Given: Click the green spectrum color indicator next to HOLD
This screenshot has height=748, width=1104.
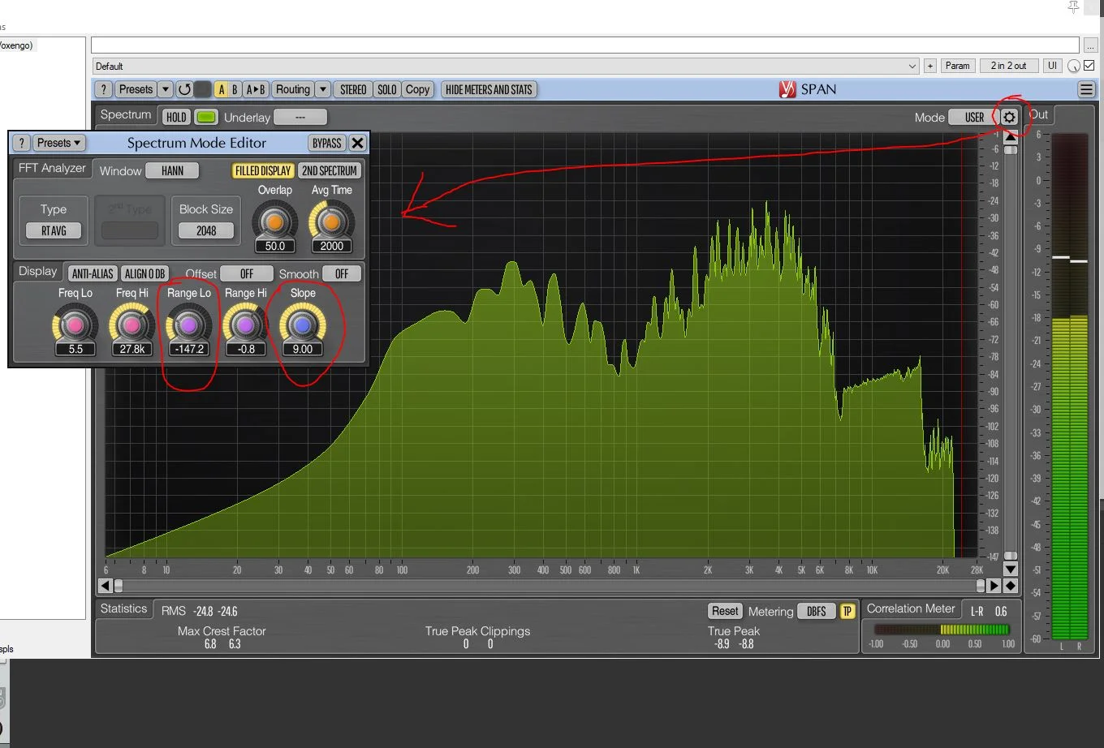Looking at the screenshot, I should click(206, 117).
